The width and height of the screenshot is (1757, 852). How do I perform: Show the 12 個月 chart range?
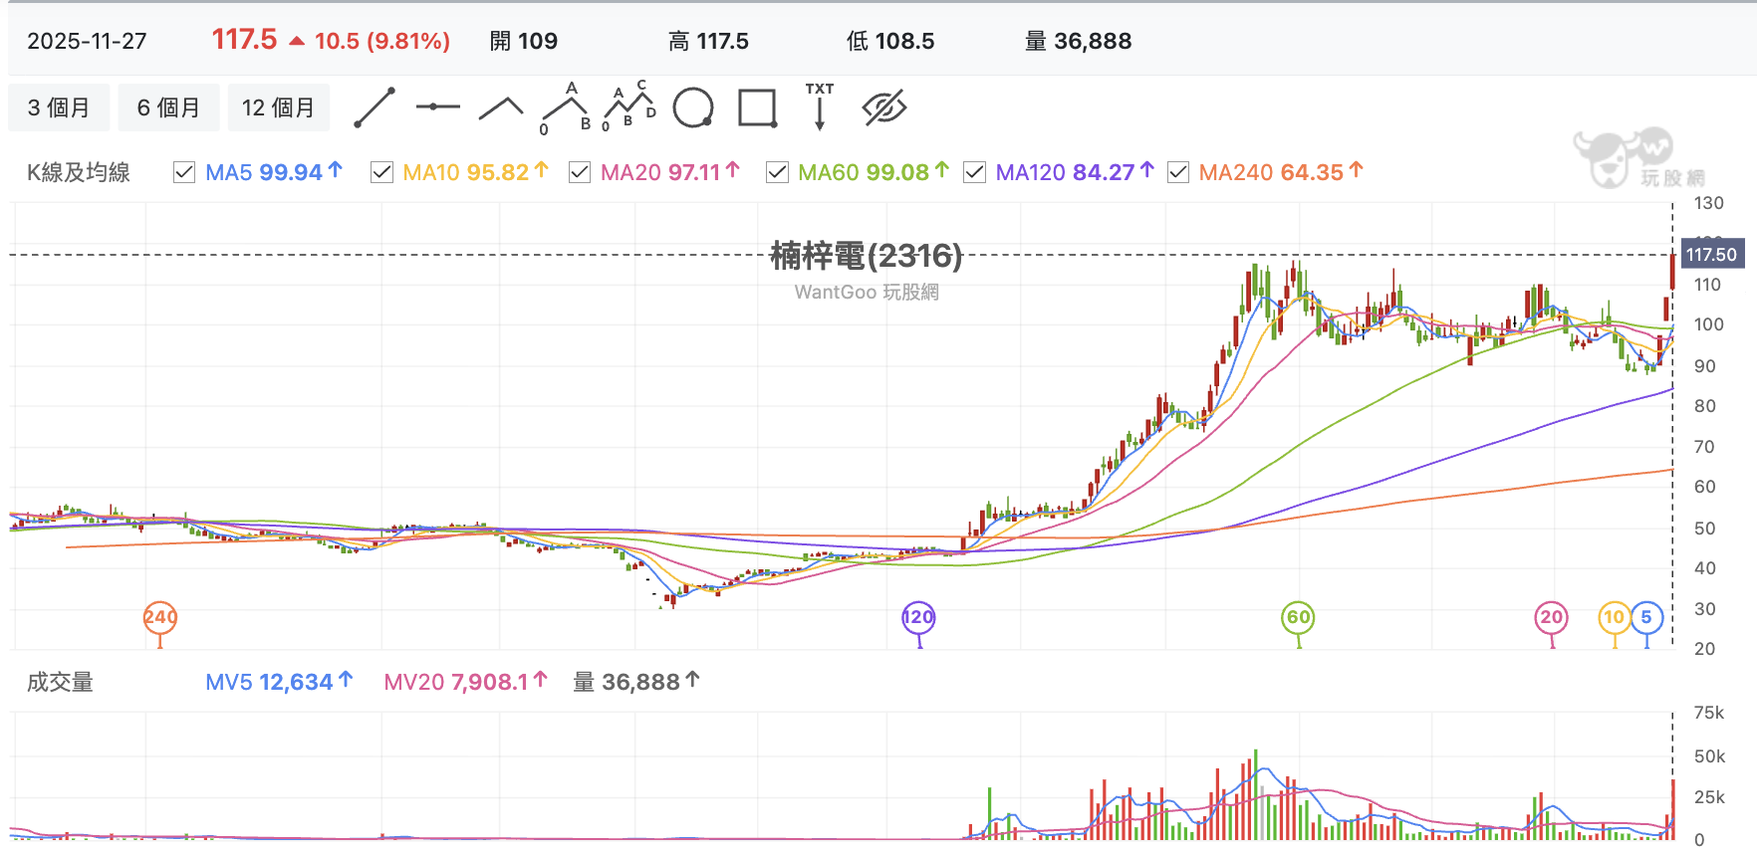(278, 107)
